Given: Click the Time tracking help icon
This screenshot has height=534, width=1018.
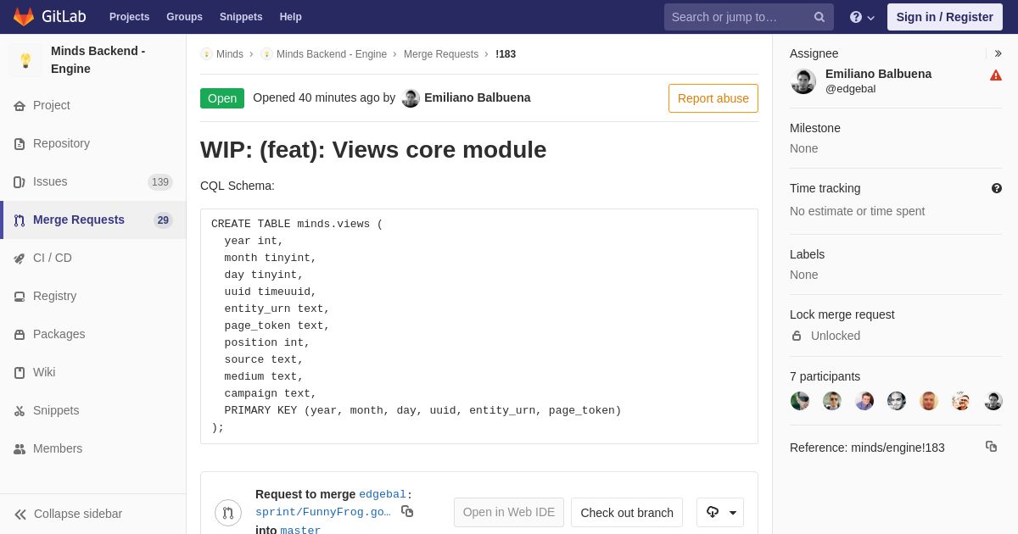Looking at the screenshot, I should click(997, 188).
